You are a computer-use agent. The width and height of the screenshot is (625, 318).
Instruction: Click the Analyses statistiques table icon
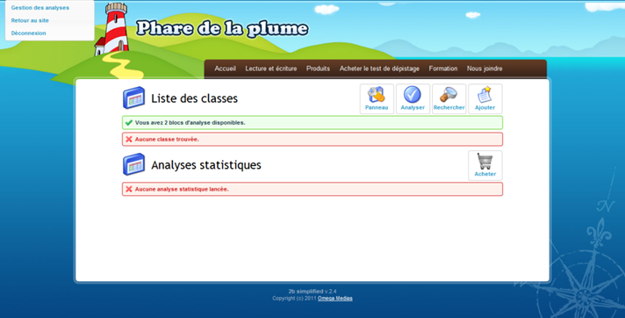[133, 164]
